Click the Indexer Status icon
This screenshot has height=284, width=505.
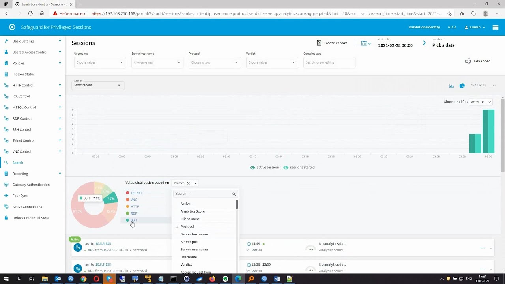[6, 74]
